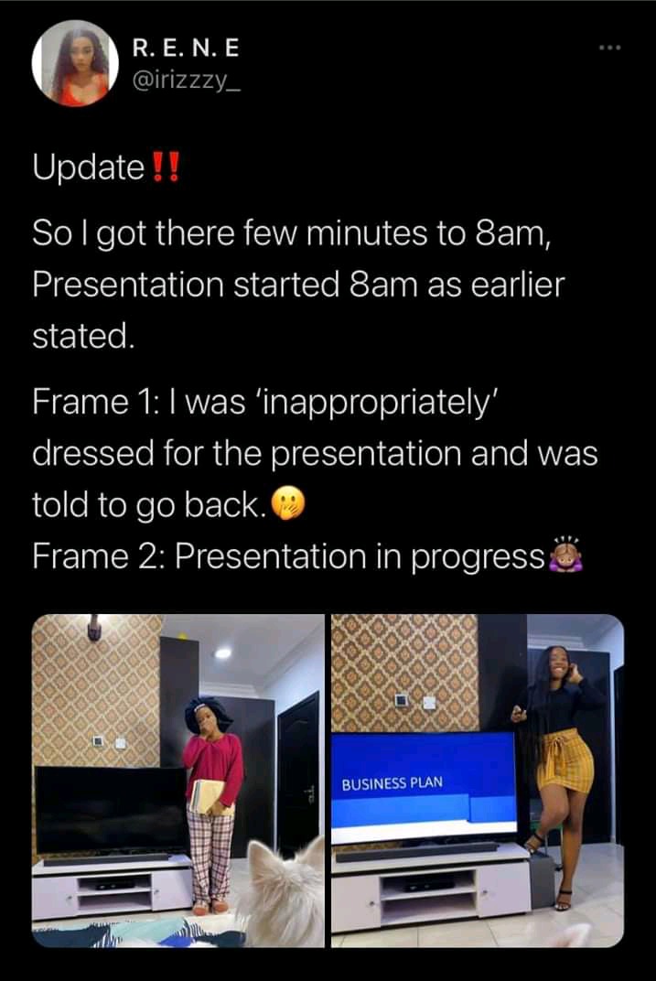
Task: Select the hand-over-mouth emoji after 'back.'
Action: tap(289, 504)
